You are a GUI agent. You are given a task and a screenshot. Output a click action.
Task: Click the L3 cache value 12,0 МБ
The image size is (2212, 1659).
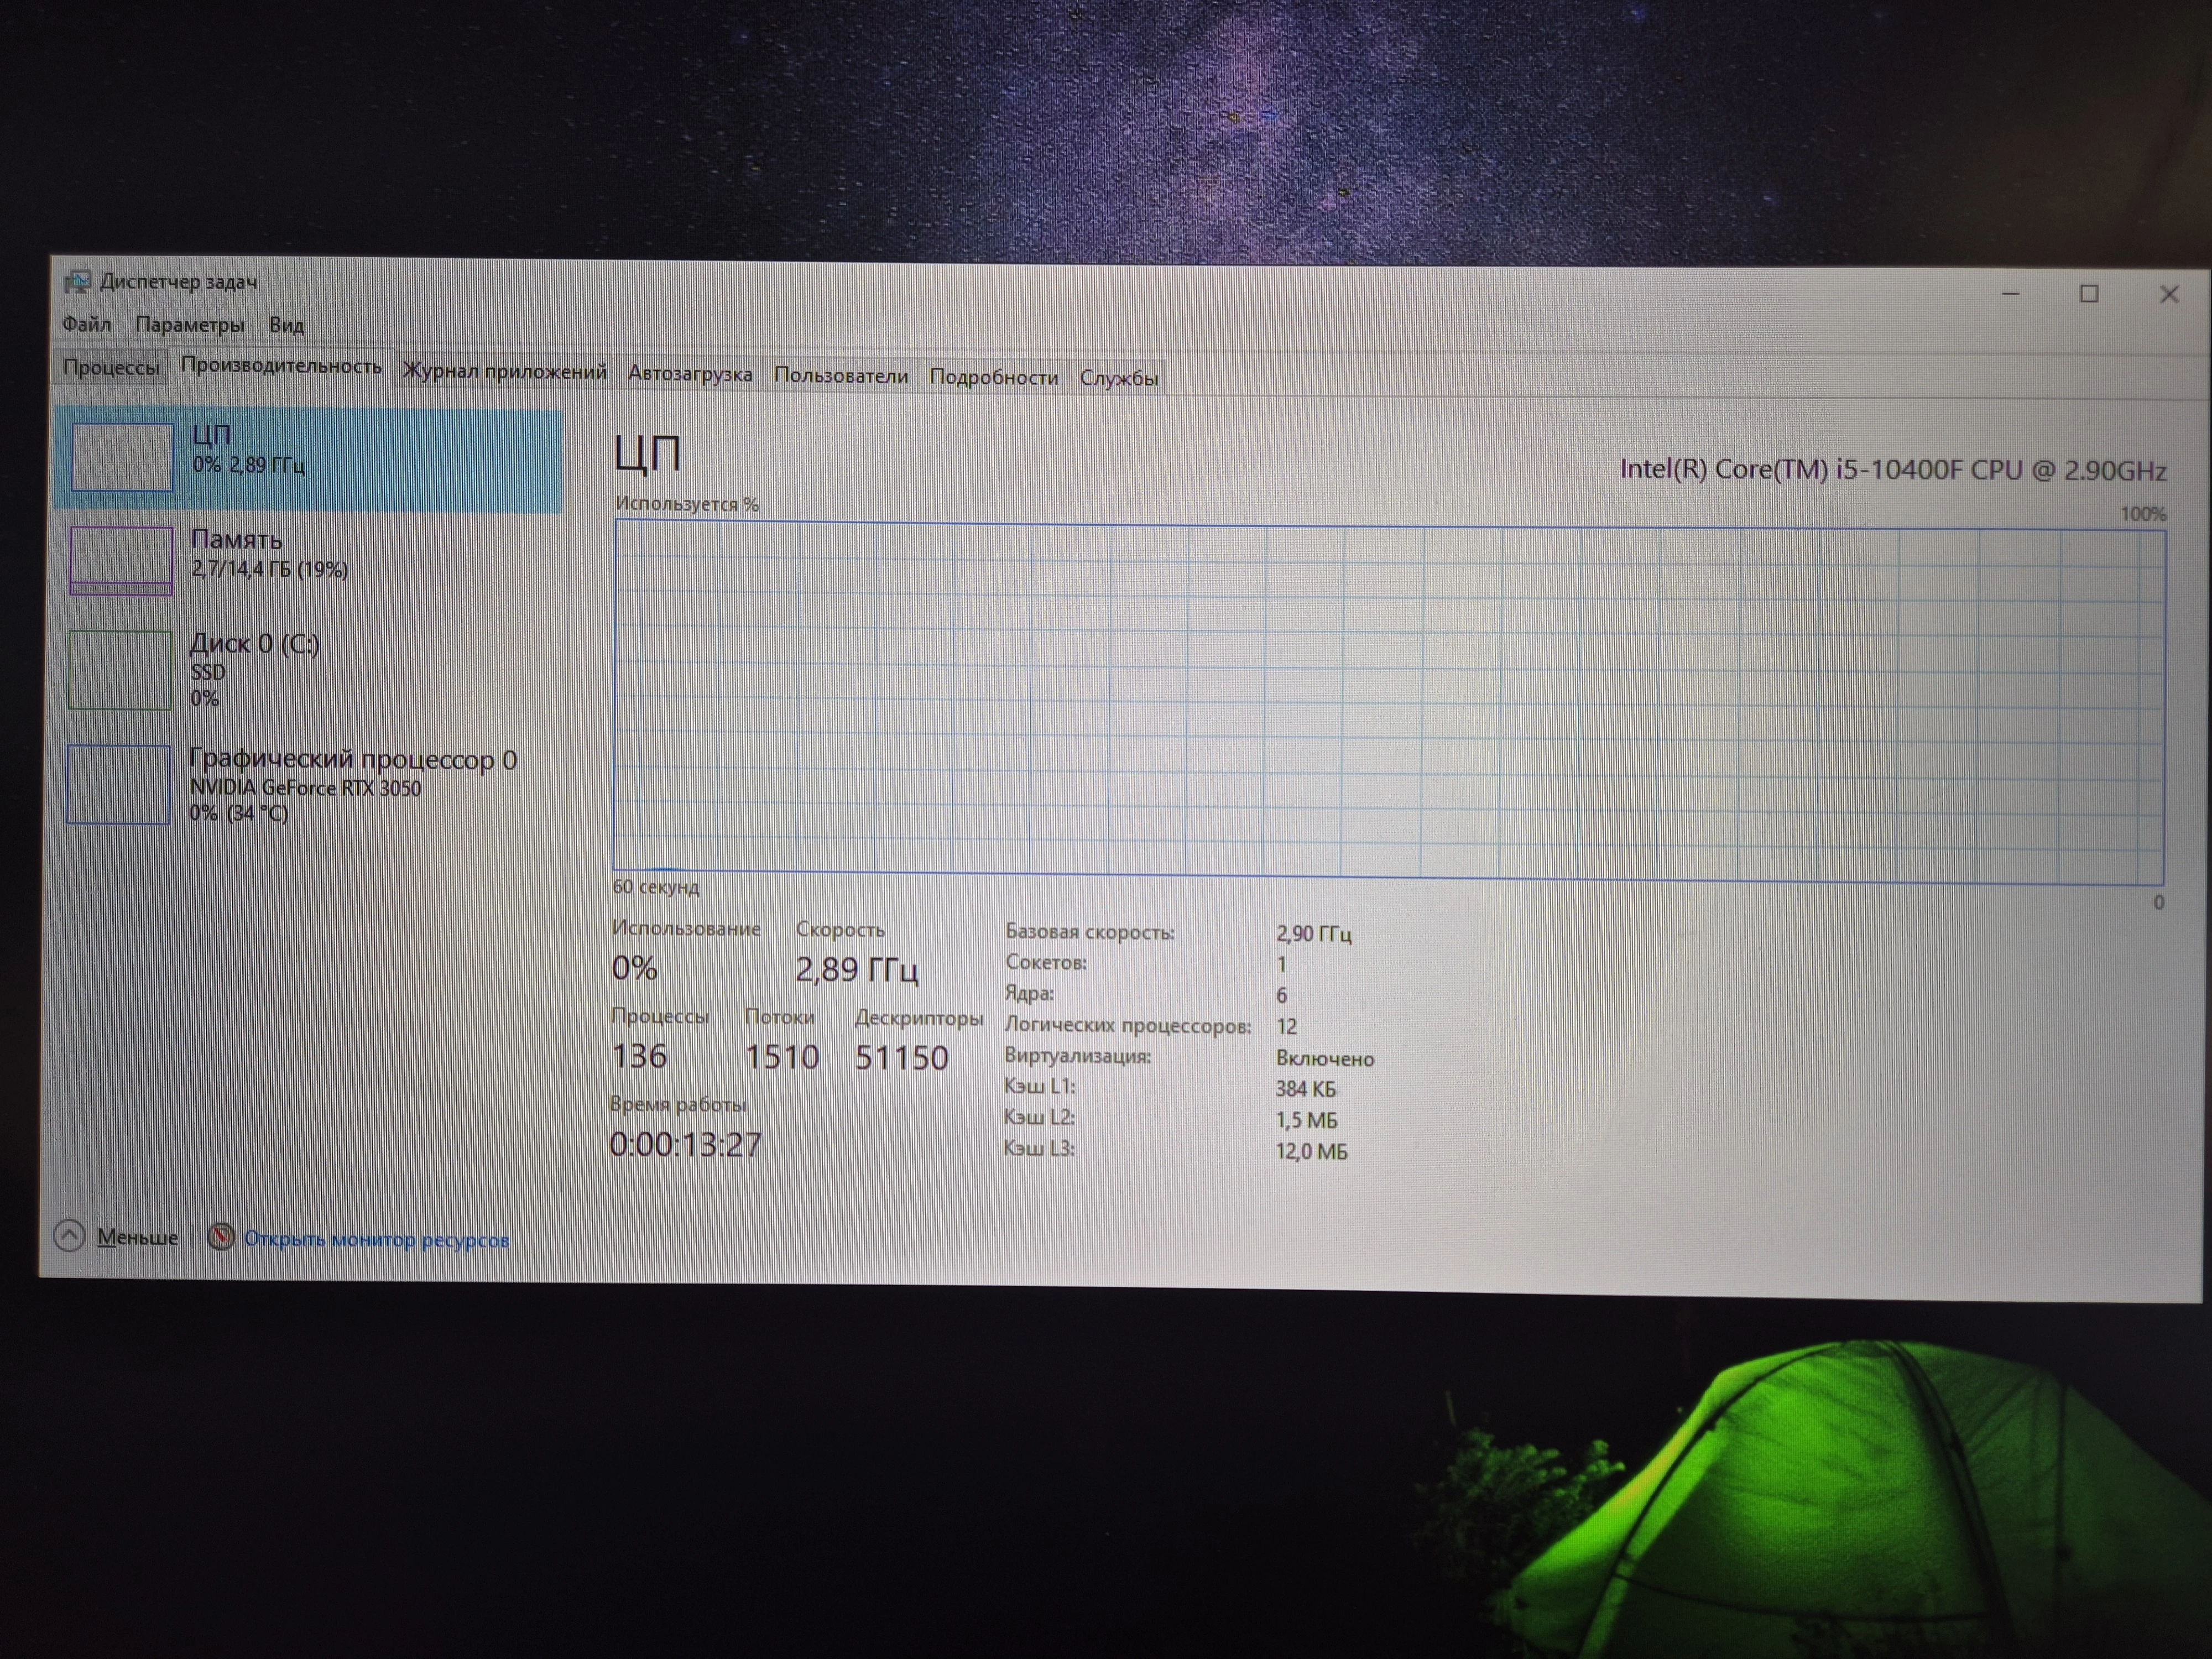pyautogui.click(x=1311, y=1151)
